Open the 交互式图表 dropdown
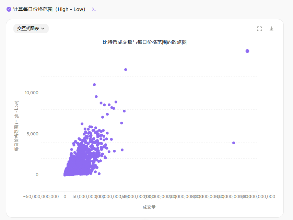The image size is (293, 220). pos(31,28)
